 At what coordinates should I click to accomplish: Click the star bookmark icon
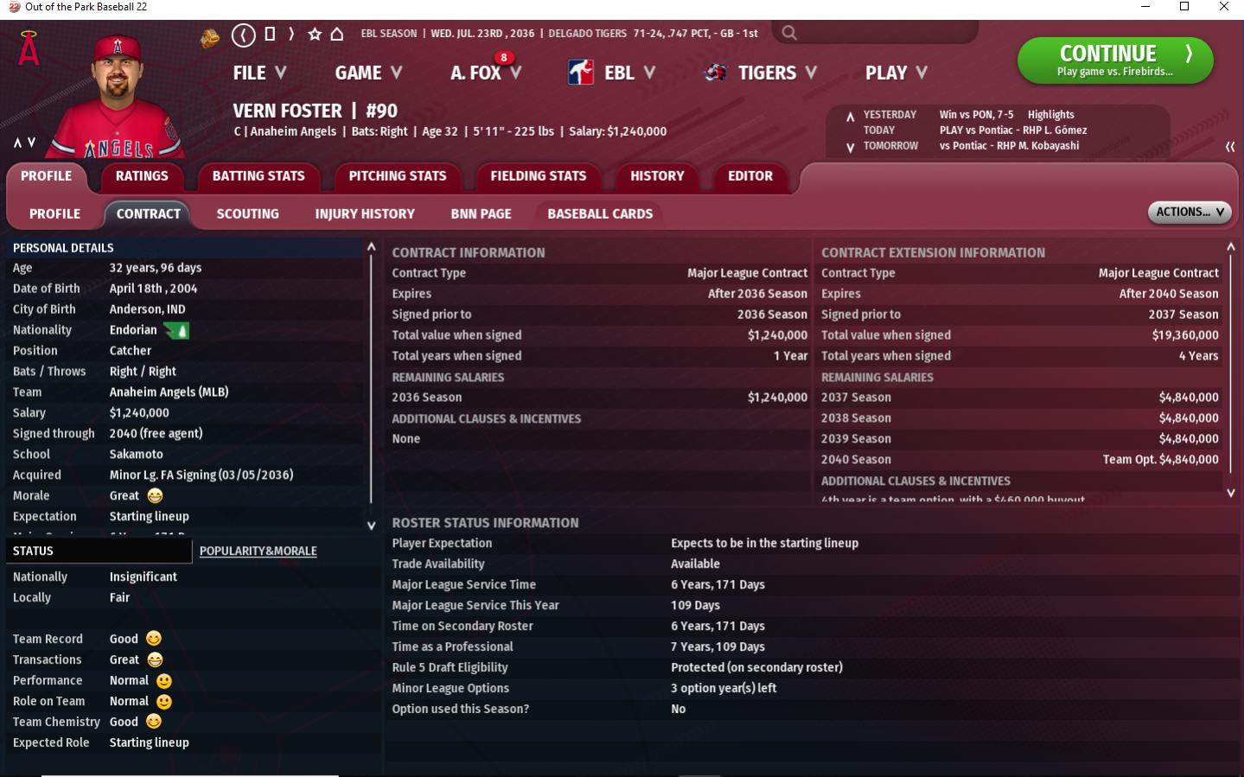(x=315, y=35)
